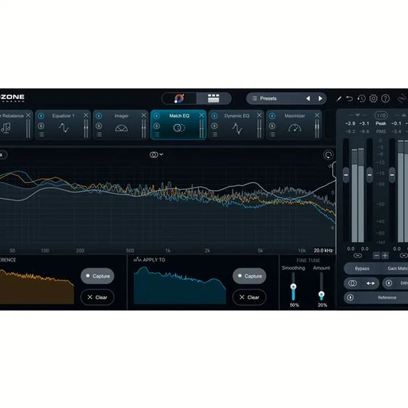The image size is (408, 408).
Task: Open the undo history clock icon
Action: pyautogui.click(x=362, y=99)
